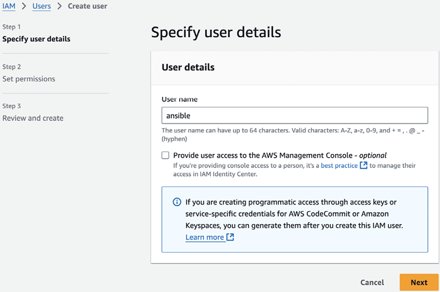
Task: Click external link icon beside Learn more
Action: click(x=230, y=238)
